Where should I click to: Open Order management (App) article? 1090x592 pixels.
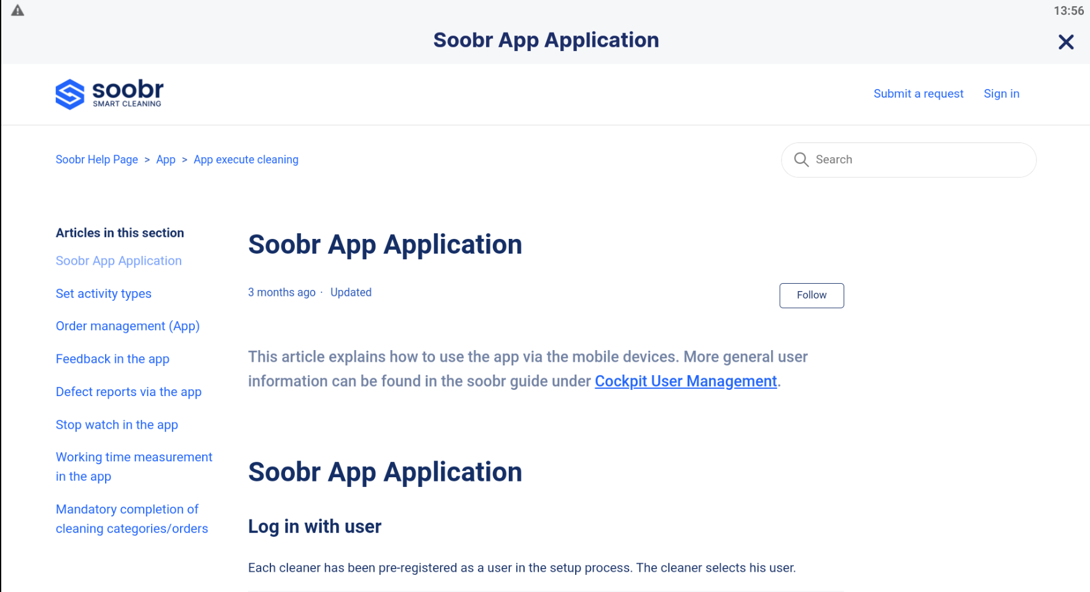pyautogui.click(x=128, y=326)
